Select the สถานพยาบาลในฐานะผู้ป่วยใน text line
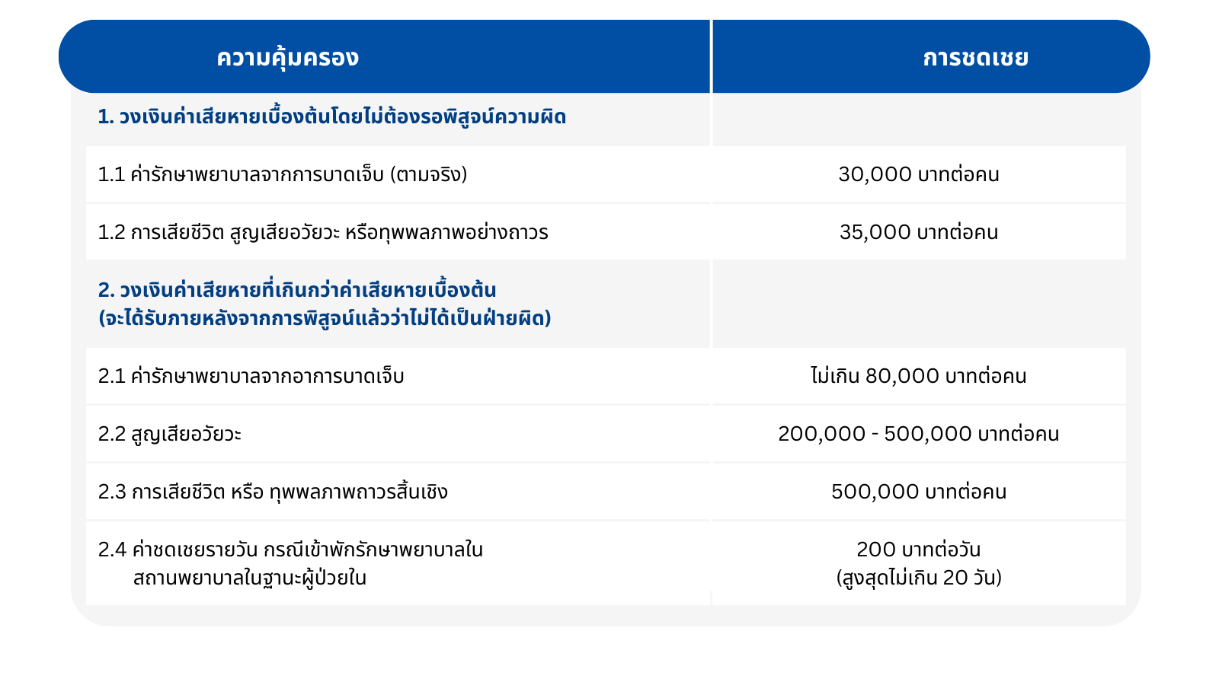Viewport: 1219px width, 685px height. pyautogui.click(x=250, y=578)
